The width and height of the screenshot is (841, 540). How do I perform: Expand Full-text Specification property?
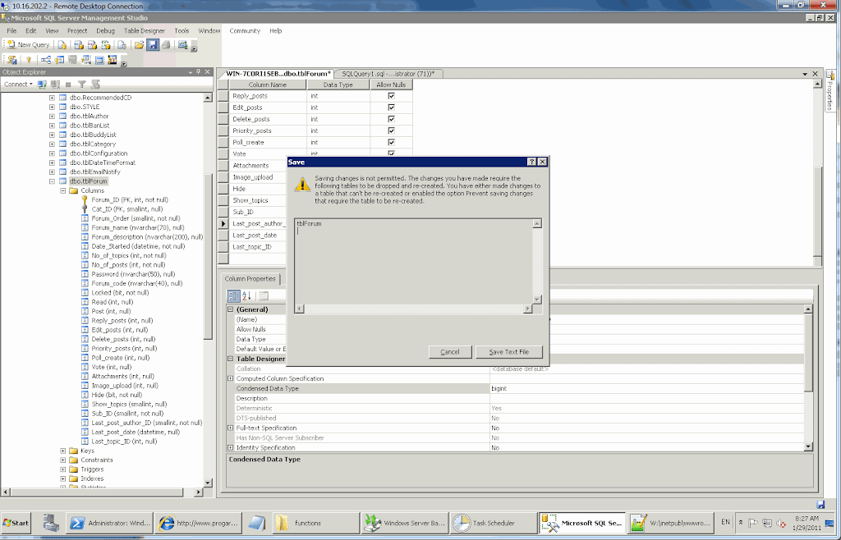point(231,428)
